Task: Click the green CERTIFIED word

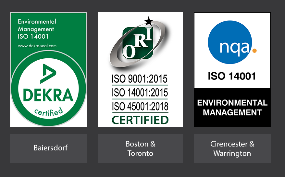Action: coord(140,120)
